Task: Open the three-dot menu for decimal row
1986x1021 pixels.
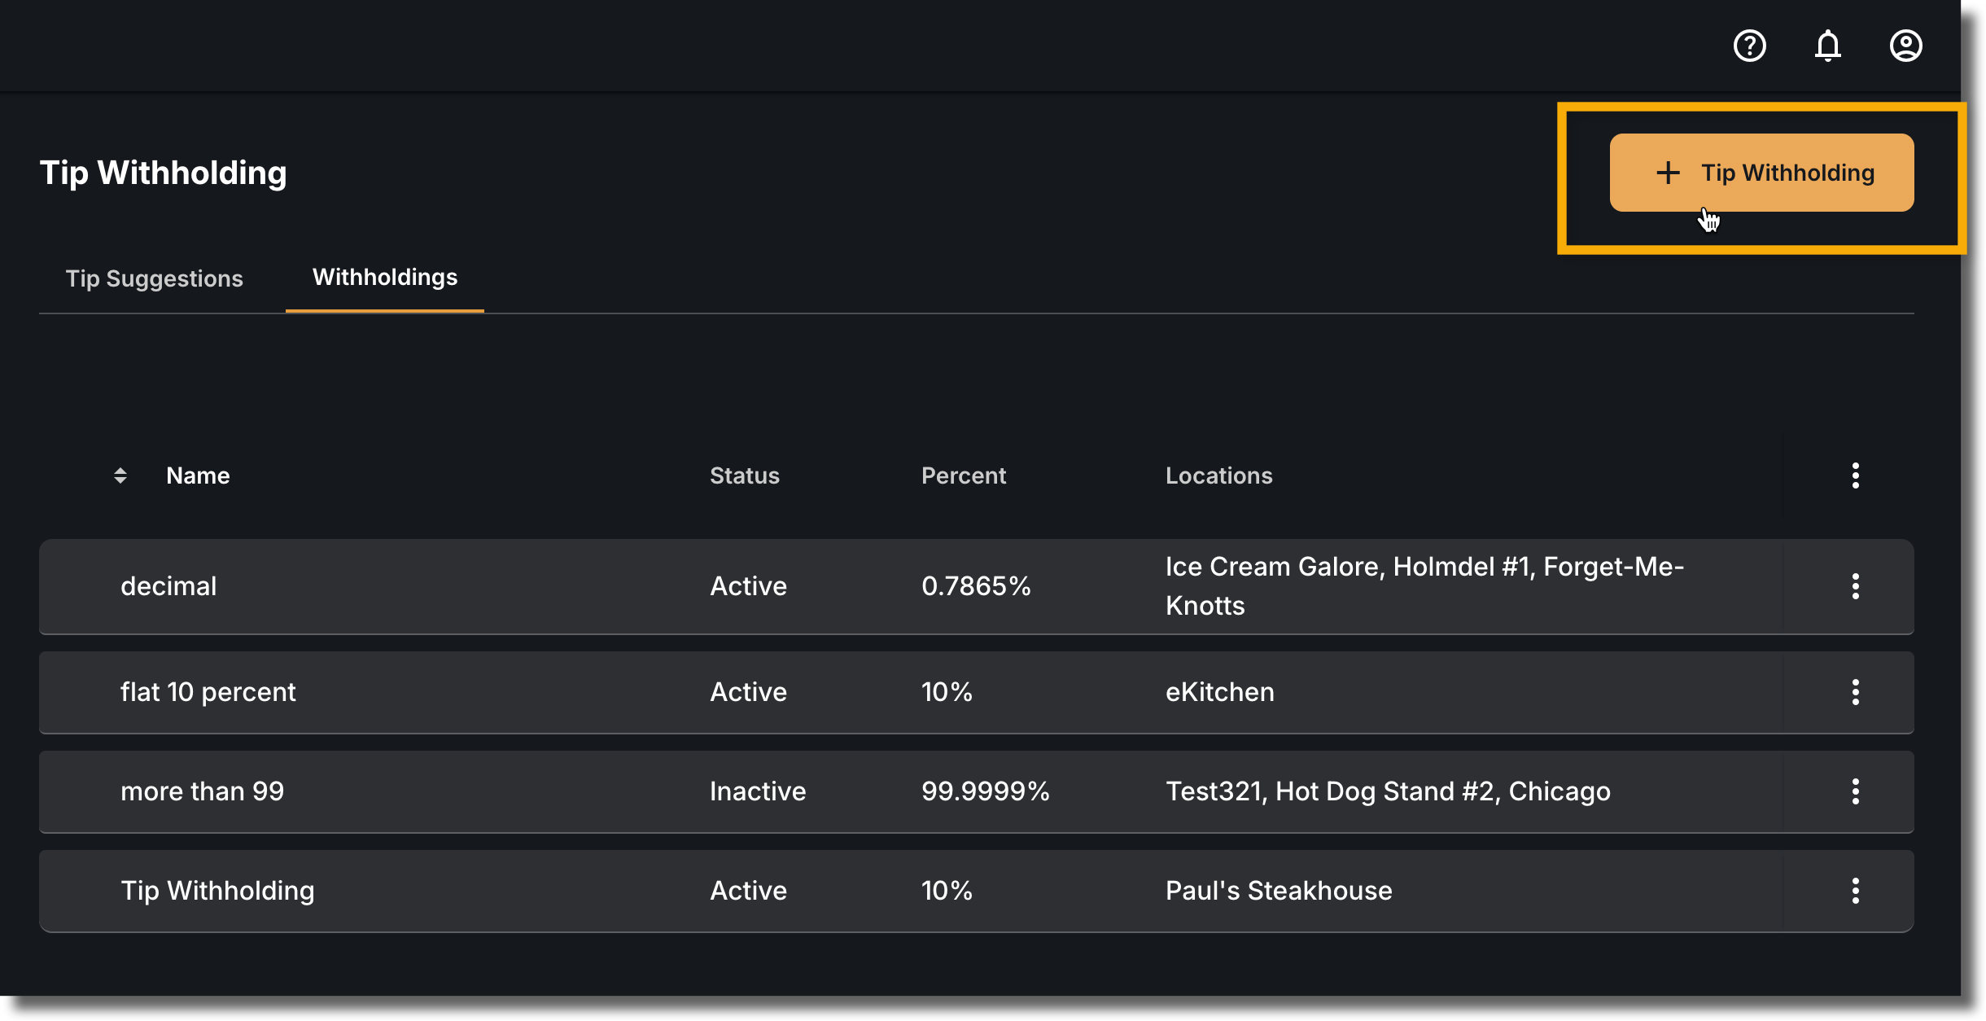Action: (1855, 586)
